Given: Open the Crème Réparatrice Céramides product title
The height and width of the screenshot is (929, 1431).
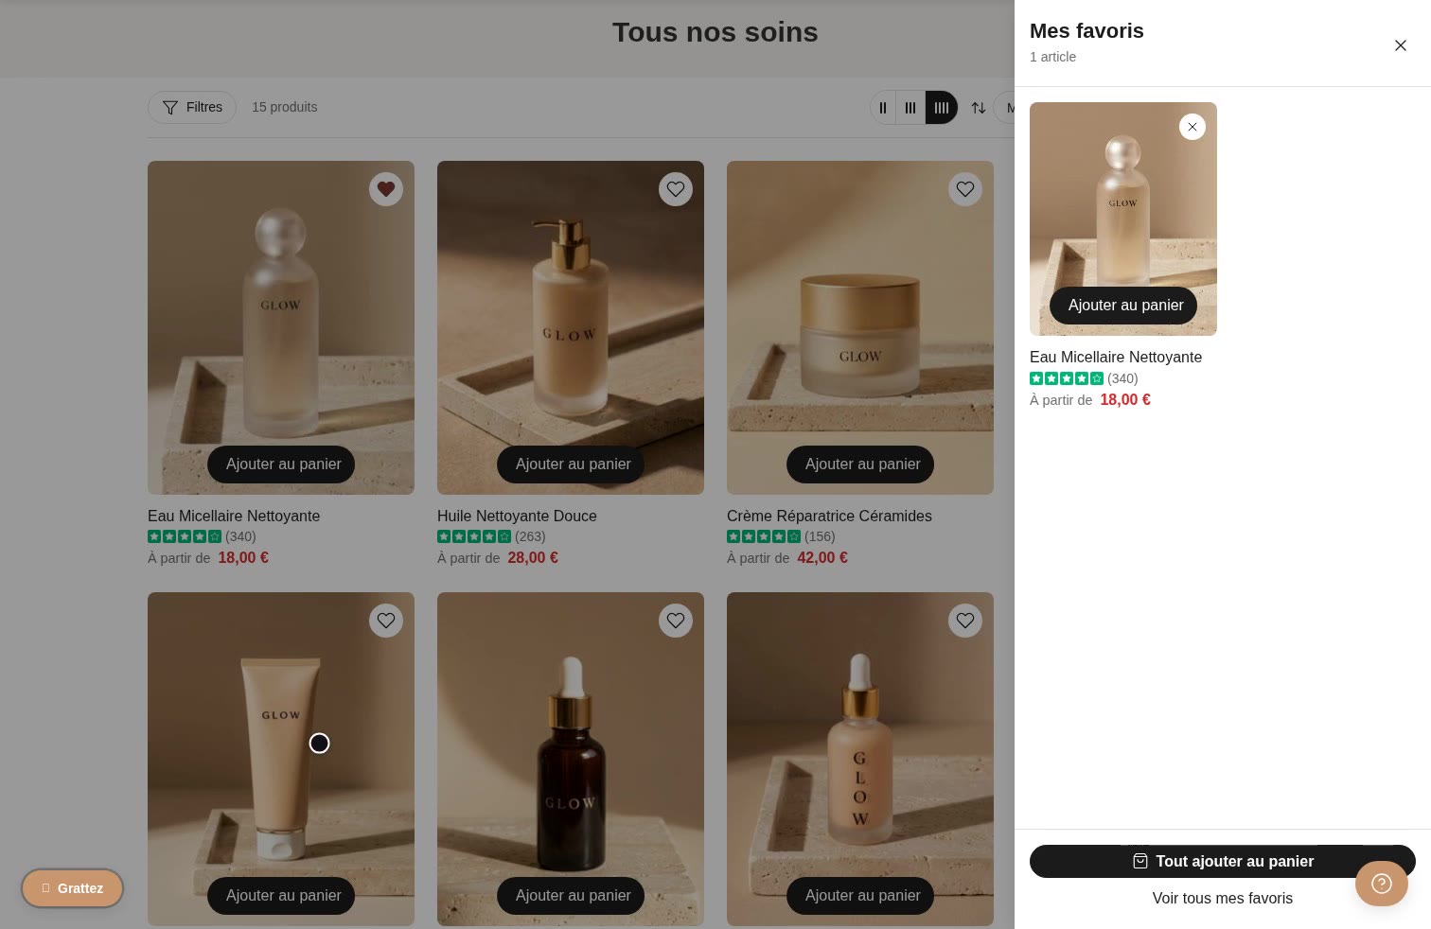Looking at the screenshot, I should 829,516.
